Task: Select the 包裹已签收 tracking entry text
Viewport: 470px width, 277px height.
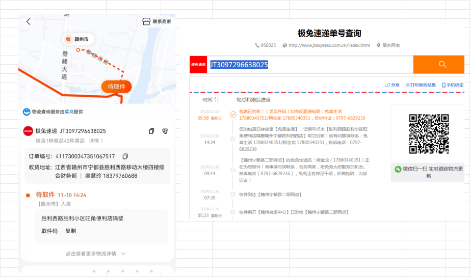Action: [302, 115]
